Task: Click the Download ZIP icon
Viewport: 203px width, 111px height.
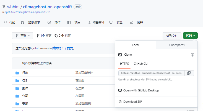Action: coord(120,102)
